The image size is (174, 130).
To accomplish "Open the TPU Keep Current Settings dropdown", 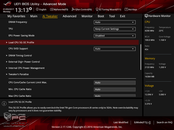I will 115,29.
